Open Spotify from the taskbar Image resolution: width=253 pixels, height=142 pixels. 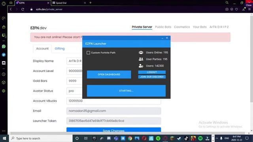tap(200, 138)
